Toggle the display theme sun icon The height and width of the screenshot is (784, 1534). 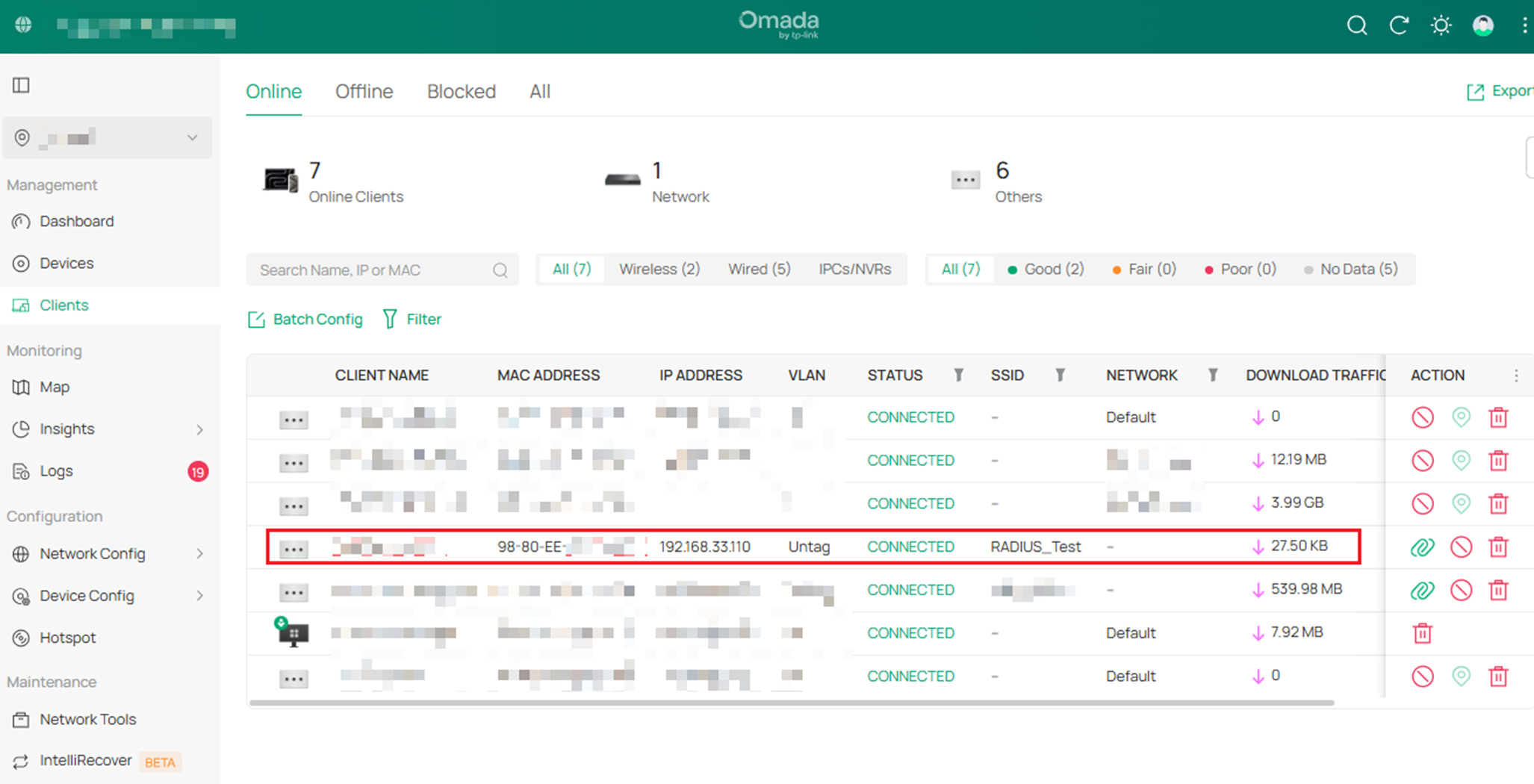coord(1441,25)
